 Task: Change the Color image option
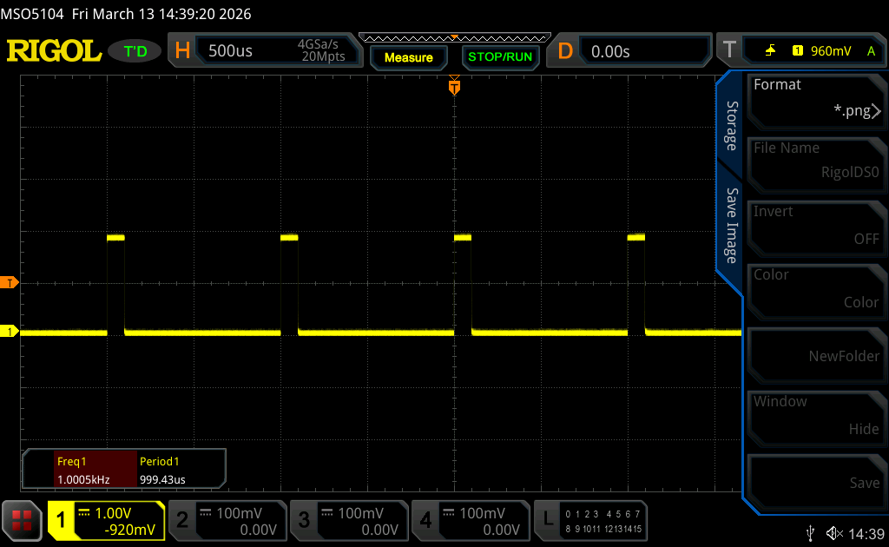pos(816,289)
